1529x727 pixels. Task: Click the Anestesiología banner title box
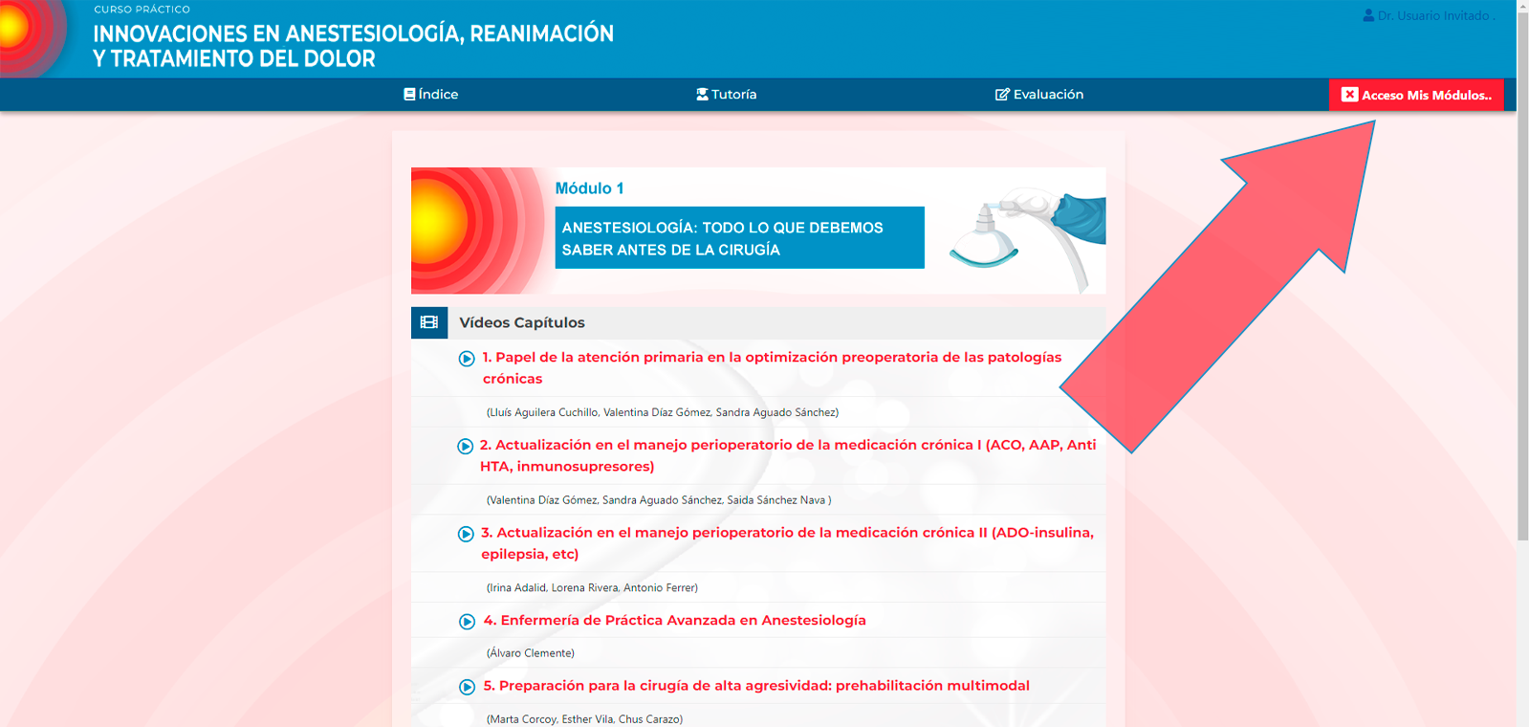[739, 238]
